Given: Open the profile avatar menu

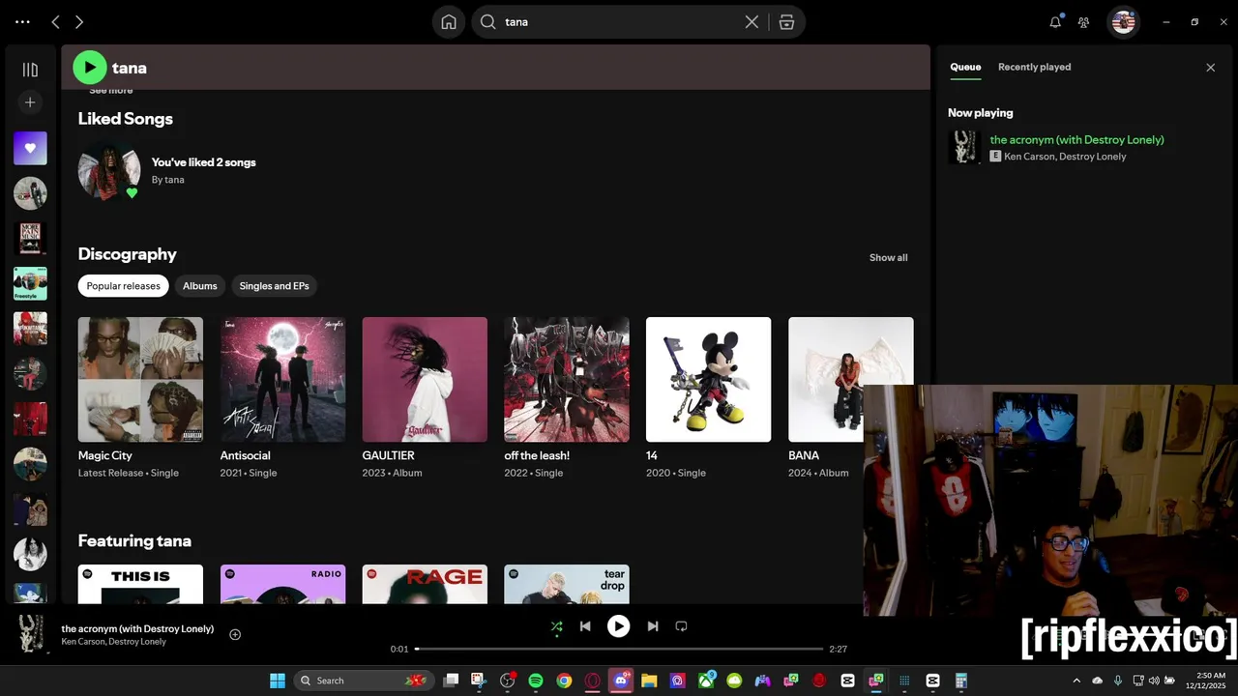Looking at the screenshot, I should (x=1123, y=22).
